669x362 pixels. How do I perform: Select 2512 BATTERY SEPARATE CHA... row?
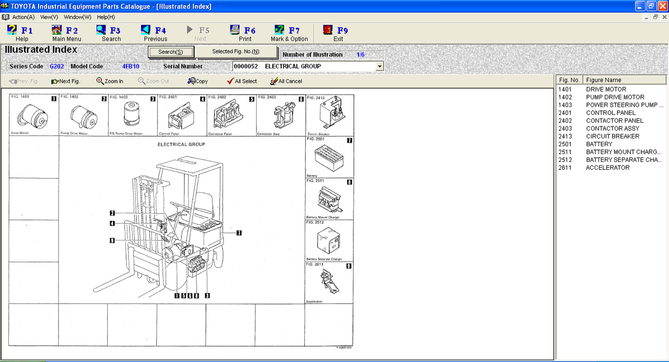(612, 160)
